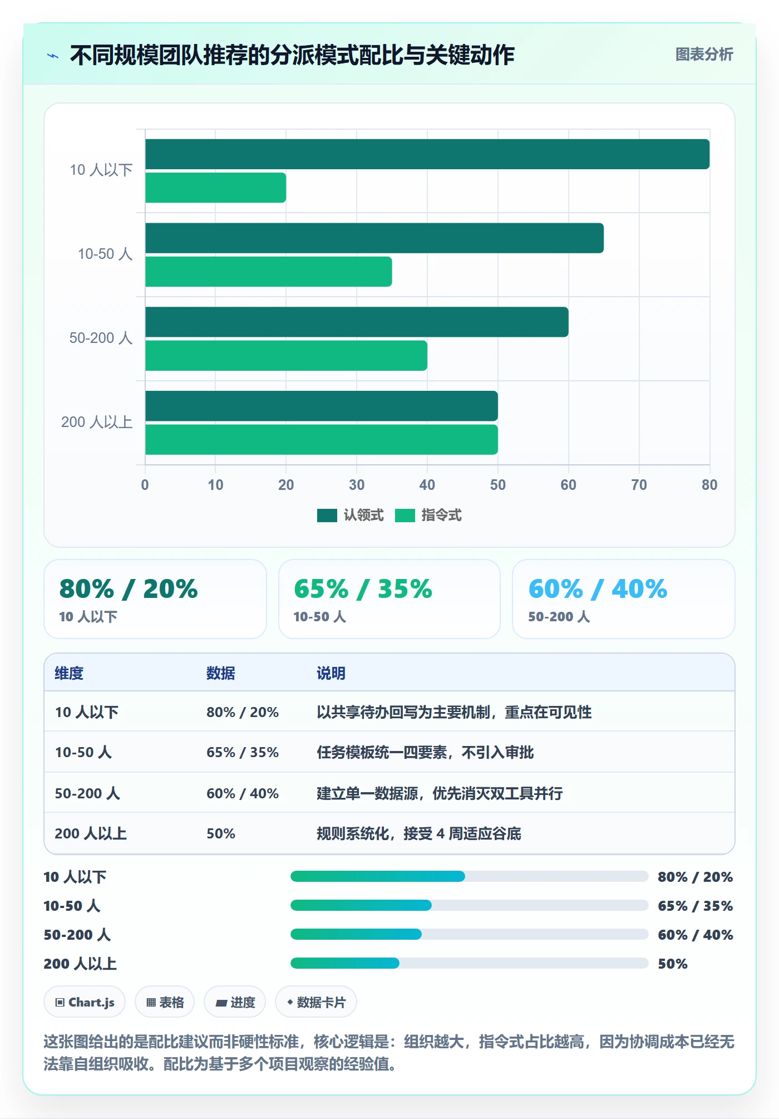Click the 图表分析 label in header
Image resolution: width=779 pixels, height=1119 pixels.
[704, 55]
